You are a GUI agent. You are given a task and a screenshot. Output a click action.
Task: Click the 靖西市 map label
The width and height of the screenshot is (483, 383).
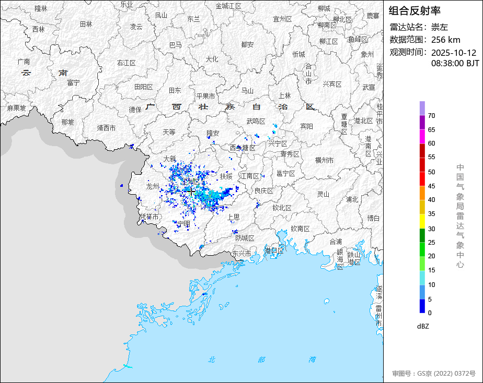point(106,128)
